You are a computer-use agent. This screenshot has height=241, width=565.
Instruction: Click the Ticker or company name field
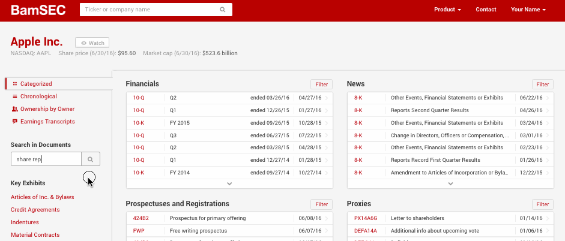(150, 10)
